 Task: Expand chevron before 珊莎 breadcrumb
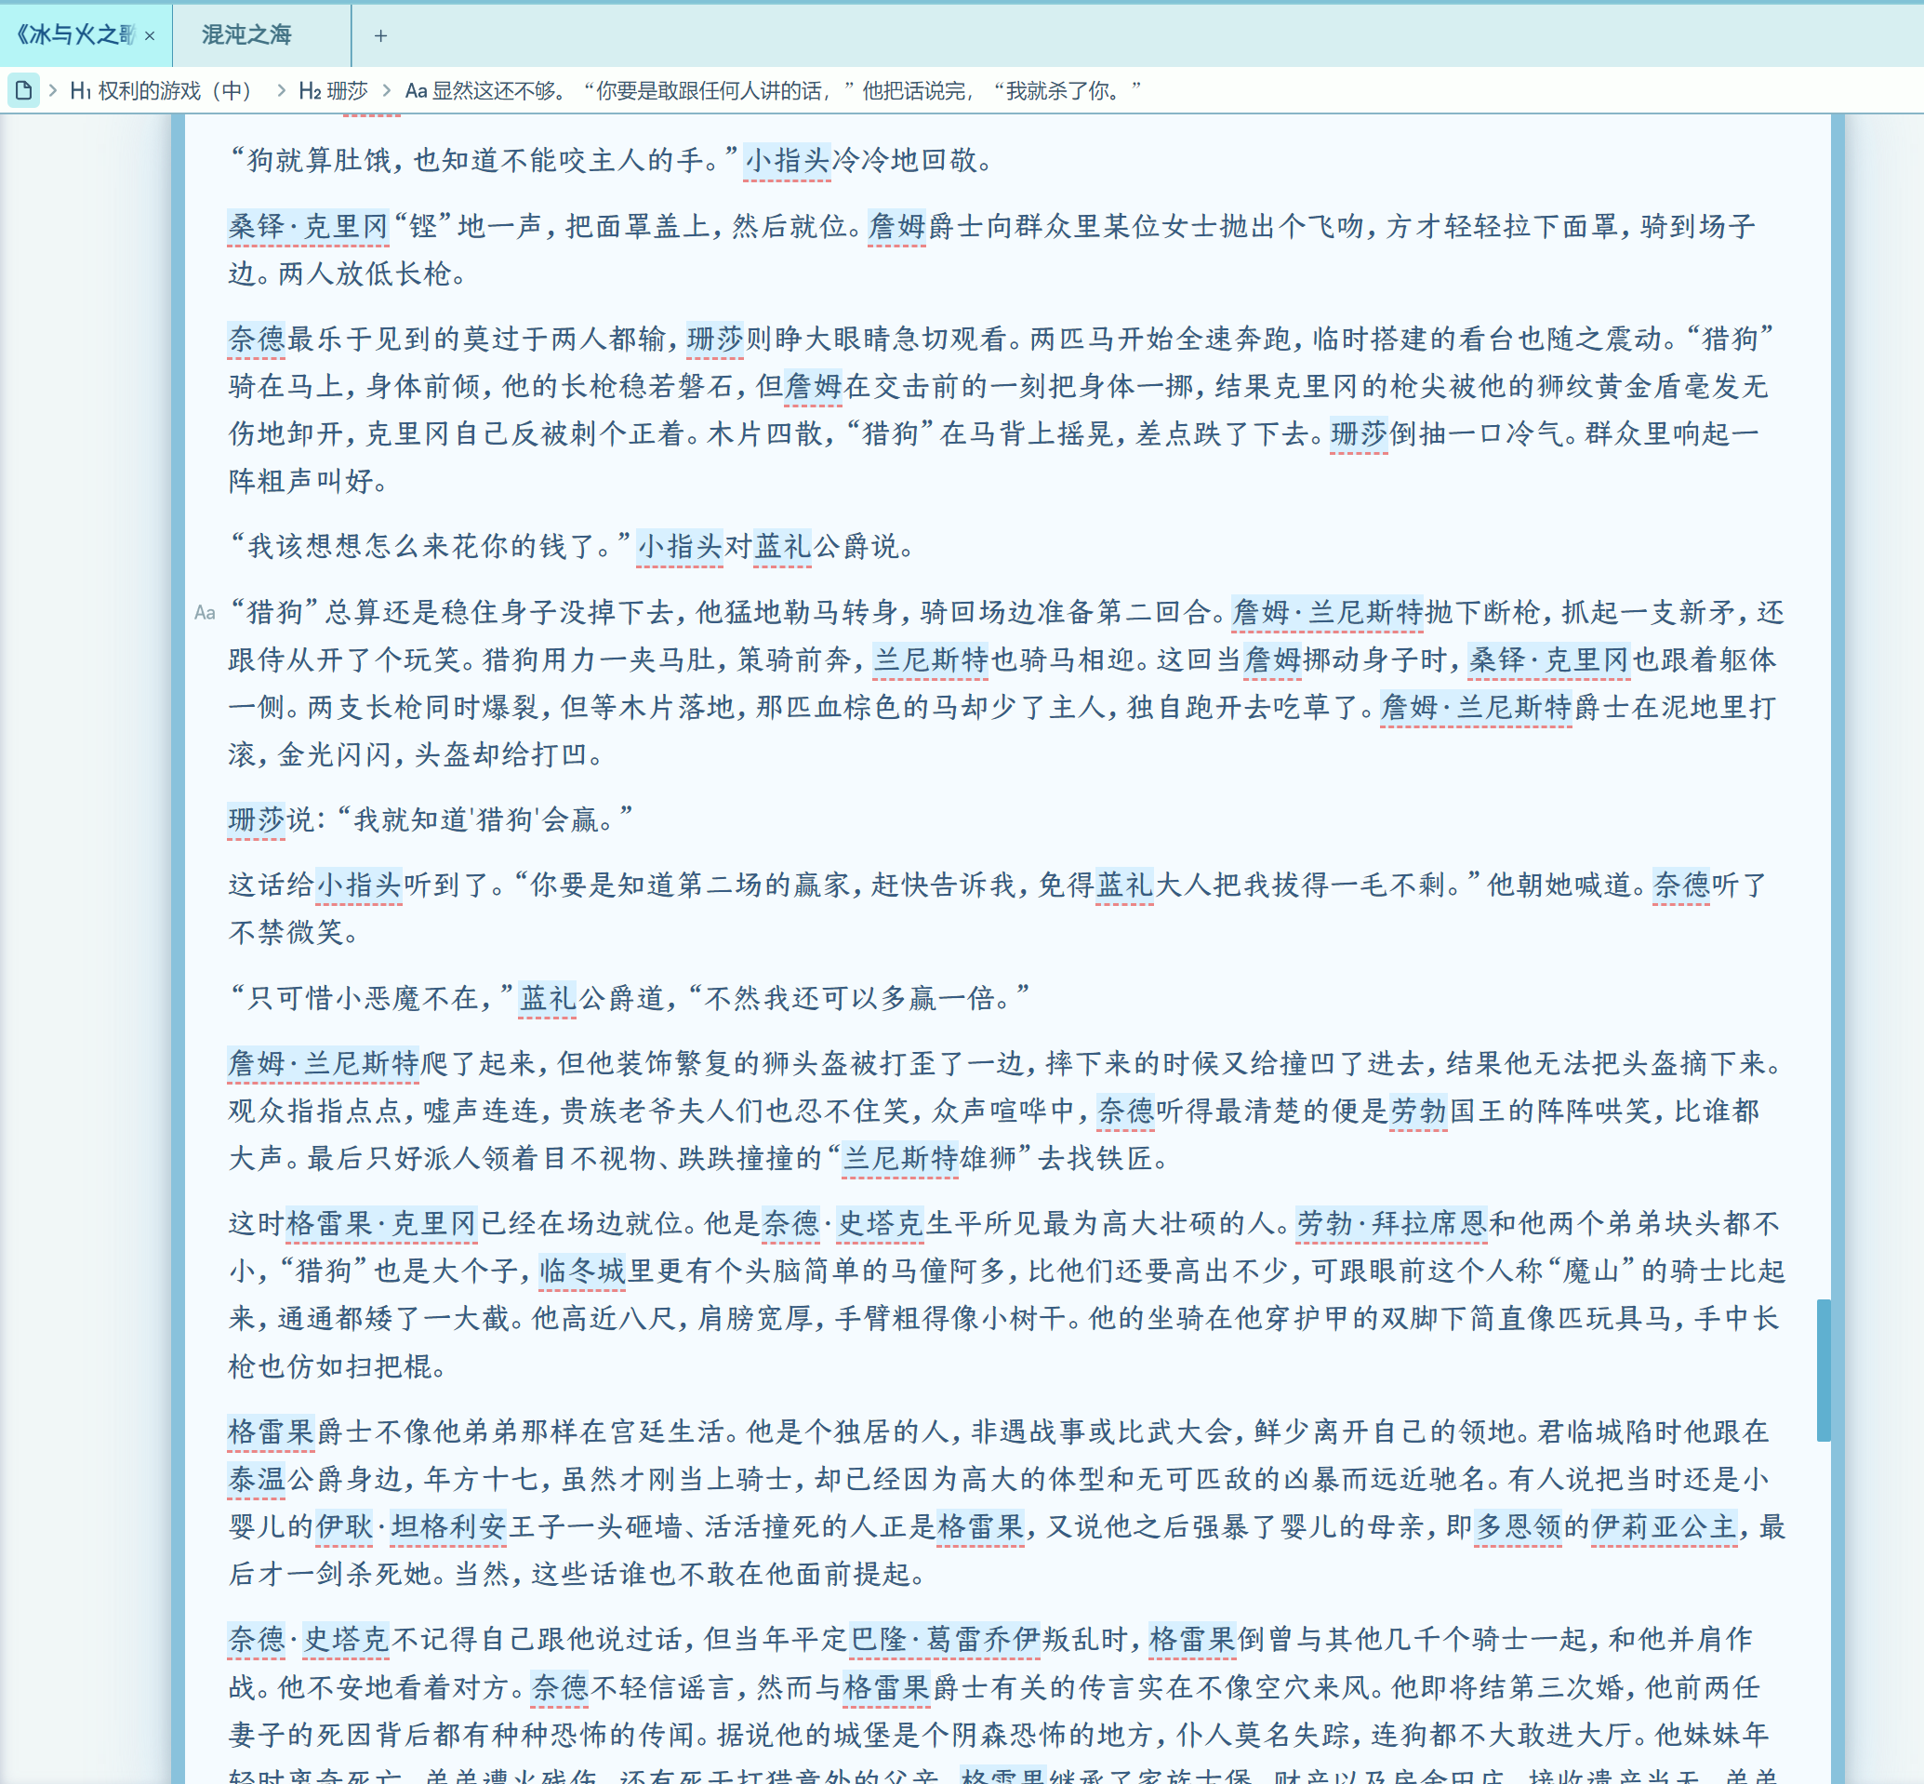point(281,91)
